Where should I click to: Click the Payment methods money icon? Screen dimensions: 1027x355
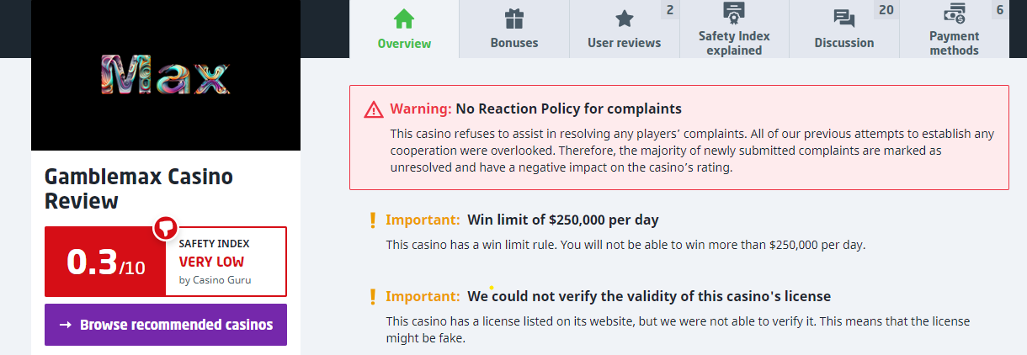954,13
